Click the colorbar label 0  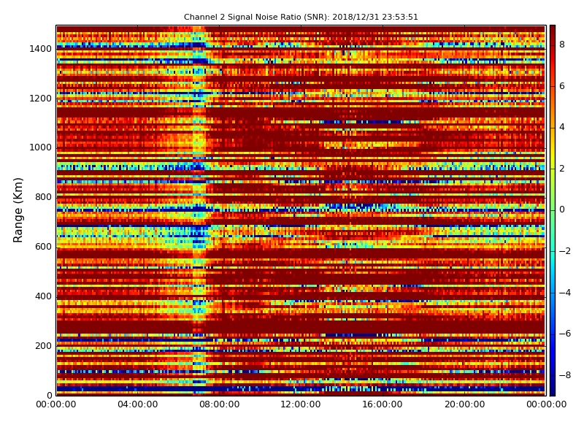[562, 210]
